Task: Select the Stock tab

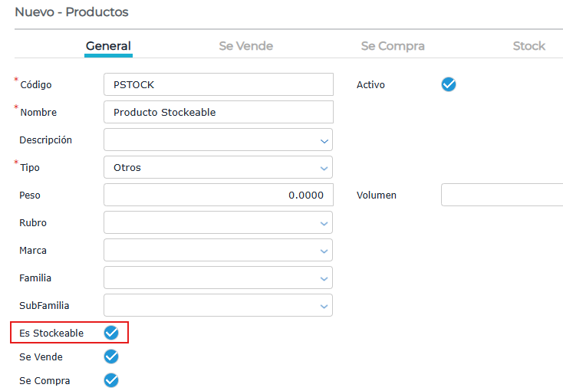Action: [x=528, y=46]
